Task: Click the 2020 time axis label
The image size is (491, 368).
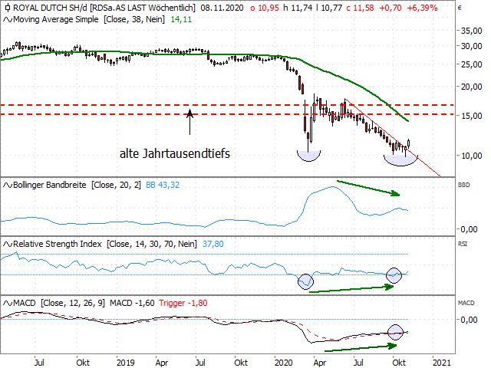Action: click(x=283, y=363)
